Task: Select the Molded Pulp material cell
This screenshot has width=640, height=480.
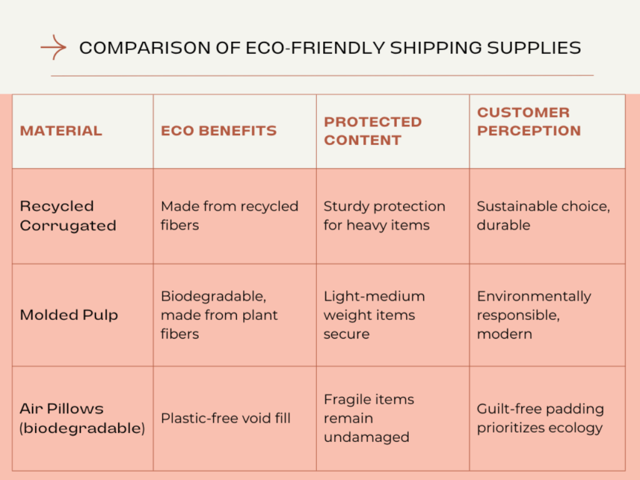Action: coord(69,315)
